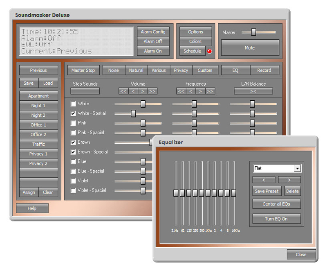Image resolution: width=327 pixels, height=269 pixels.
Task: Enable the Pink noise checkbox
Action: coord(73,123)
